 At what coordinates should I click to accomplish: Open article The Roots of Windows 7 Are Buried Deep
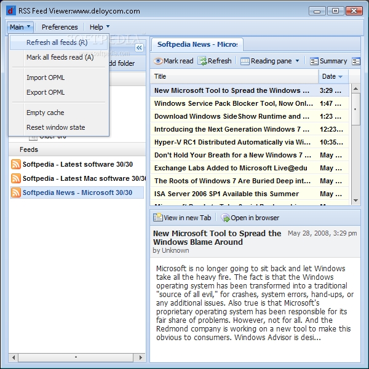250,181
